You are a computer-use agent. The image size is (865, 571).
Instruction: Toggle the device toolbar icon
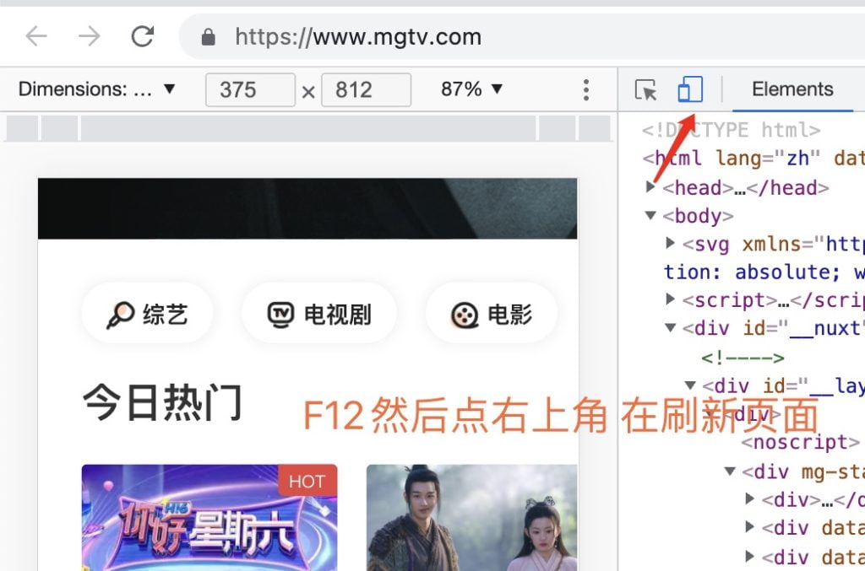(689, 89)
